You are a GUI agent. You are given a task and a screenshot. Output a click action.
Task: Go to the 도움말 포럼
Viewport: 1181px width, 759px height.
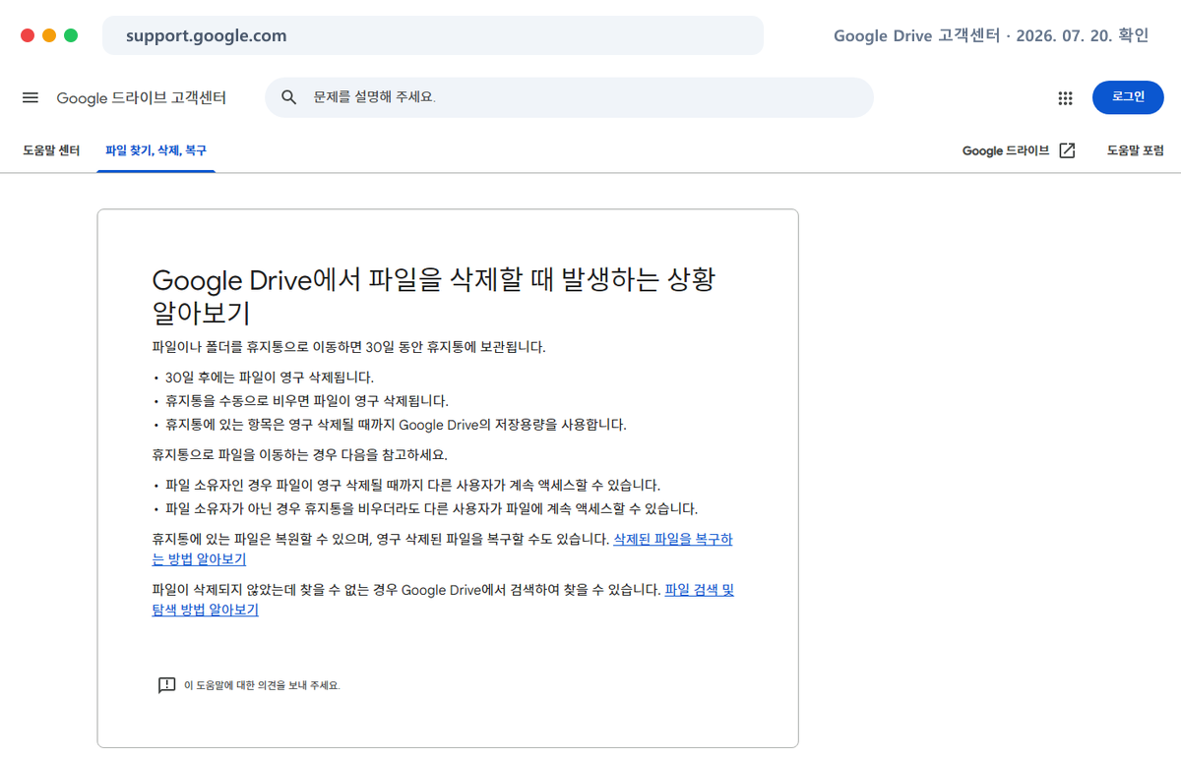(1135, 150)
